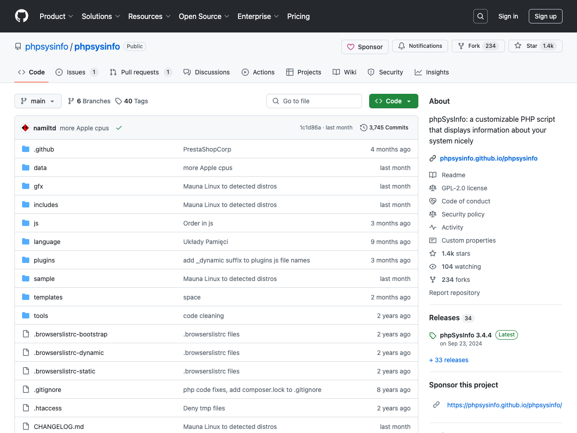
Task: Click the link icon by phpsysinfo.github.io/phpsysinfo
Action: tap(433, 158)
